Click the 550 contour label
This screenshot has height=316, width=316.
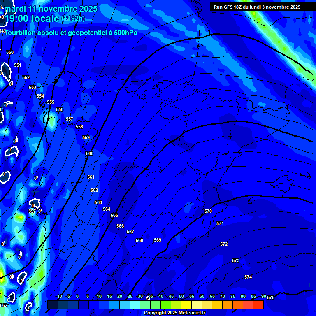coord(10,52)
